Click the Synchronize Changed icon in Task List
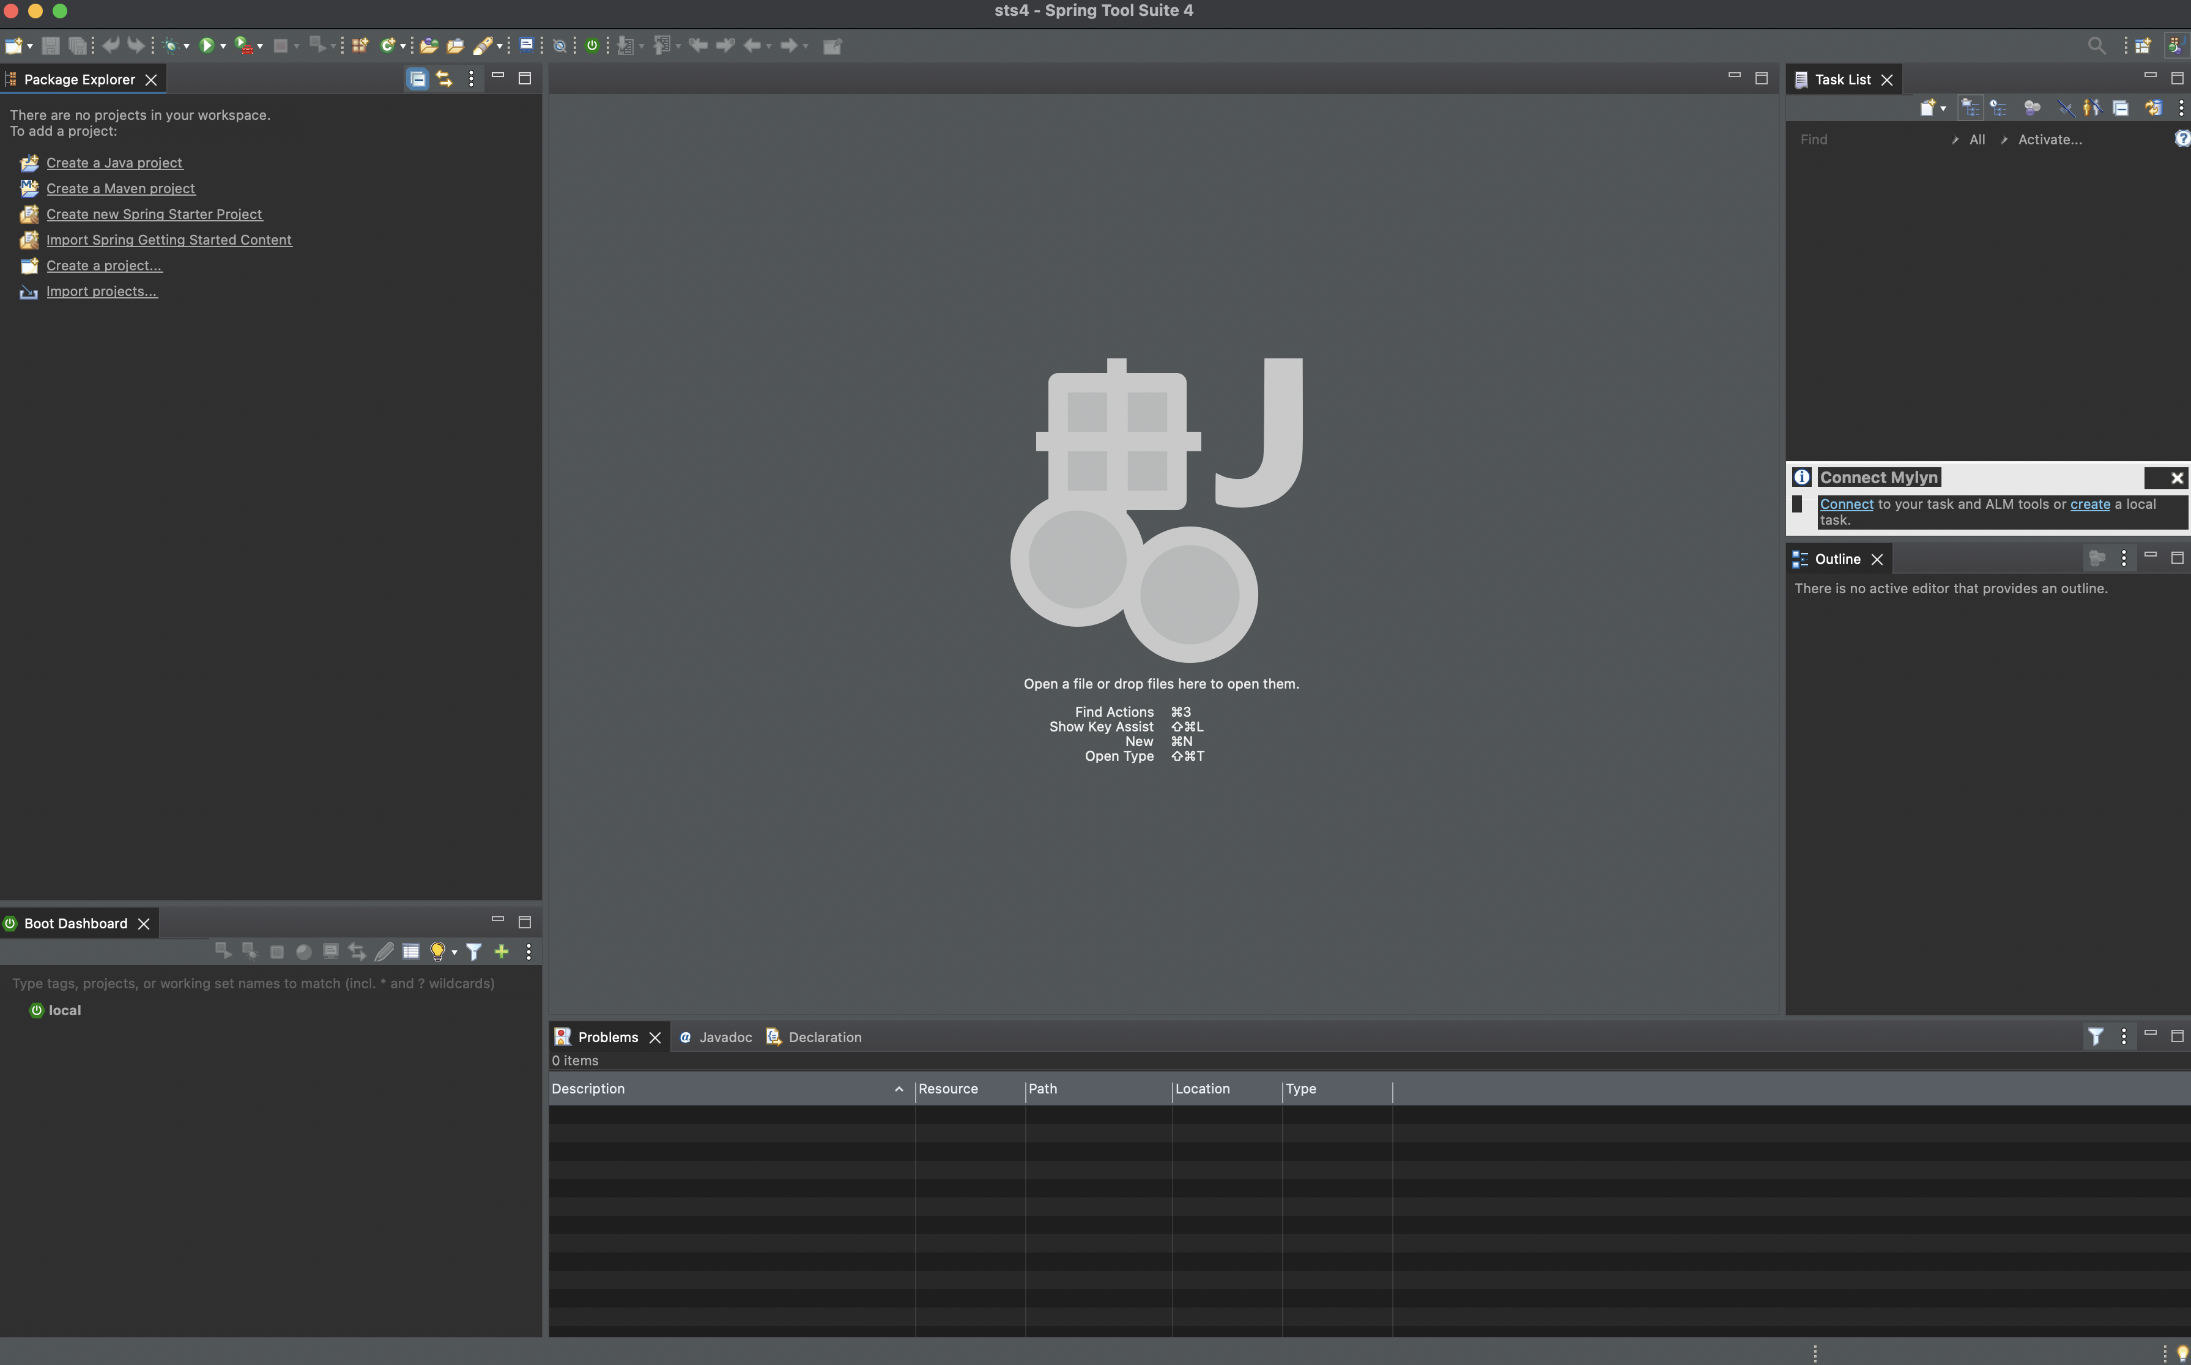The width and height of the screenshot is (2191, 1365). 2153,108
